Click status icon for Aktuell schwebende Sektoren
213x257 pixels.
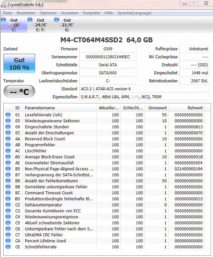click(x=8, y=223)
